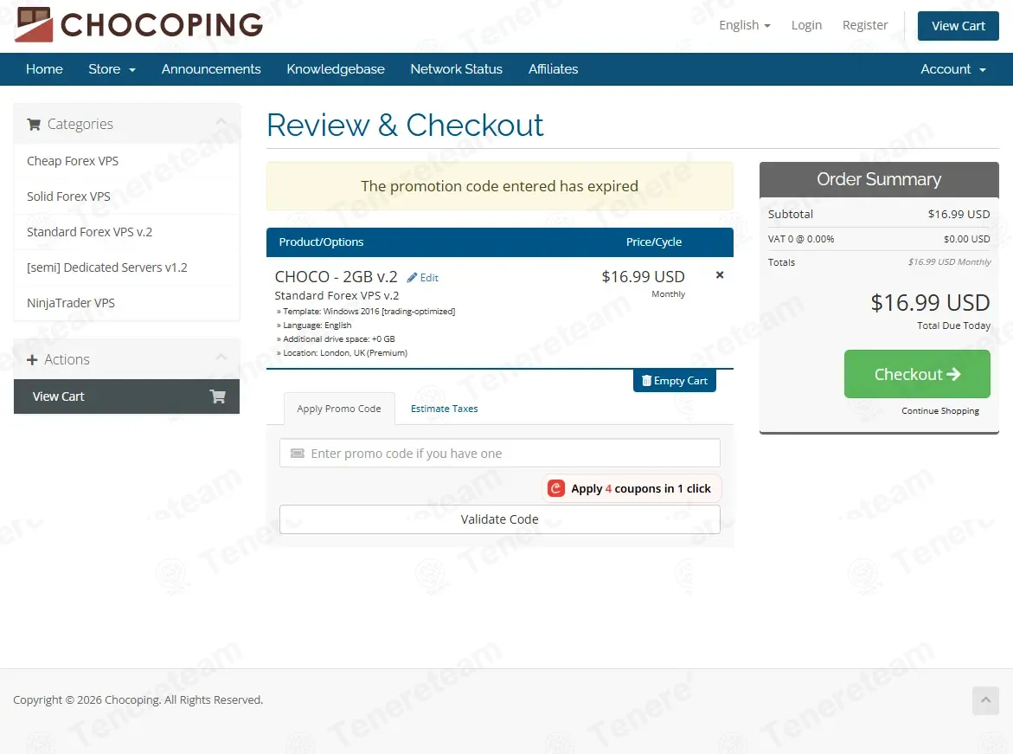Click the View Cart button in header

pos(959,26)
